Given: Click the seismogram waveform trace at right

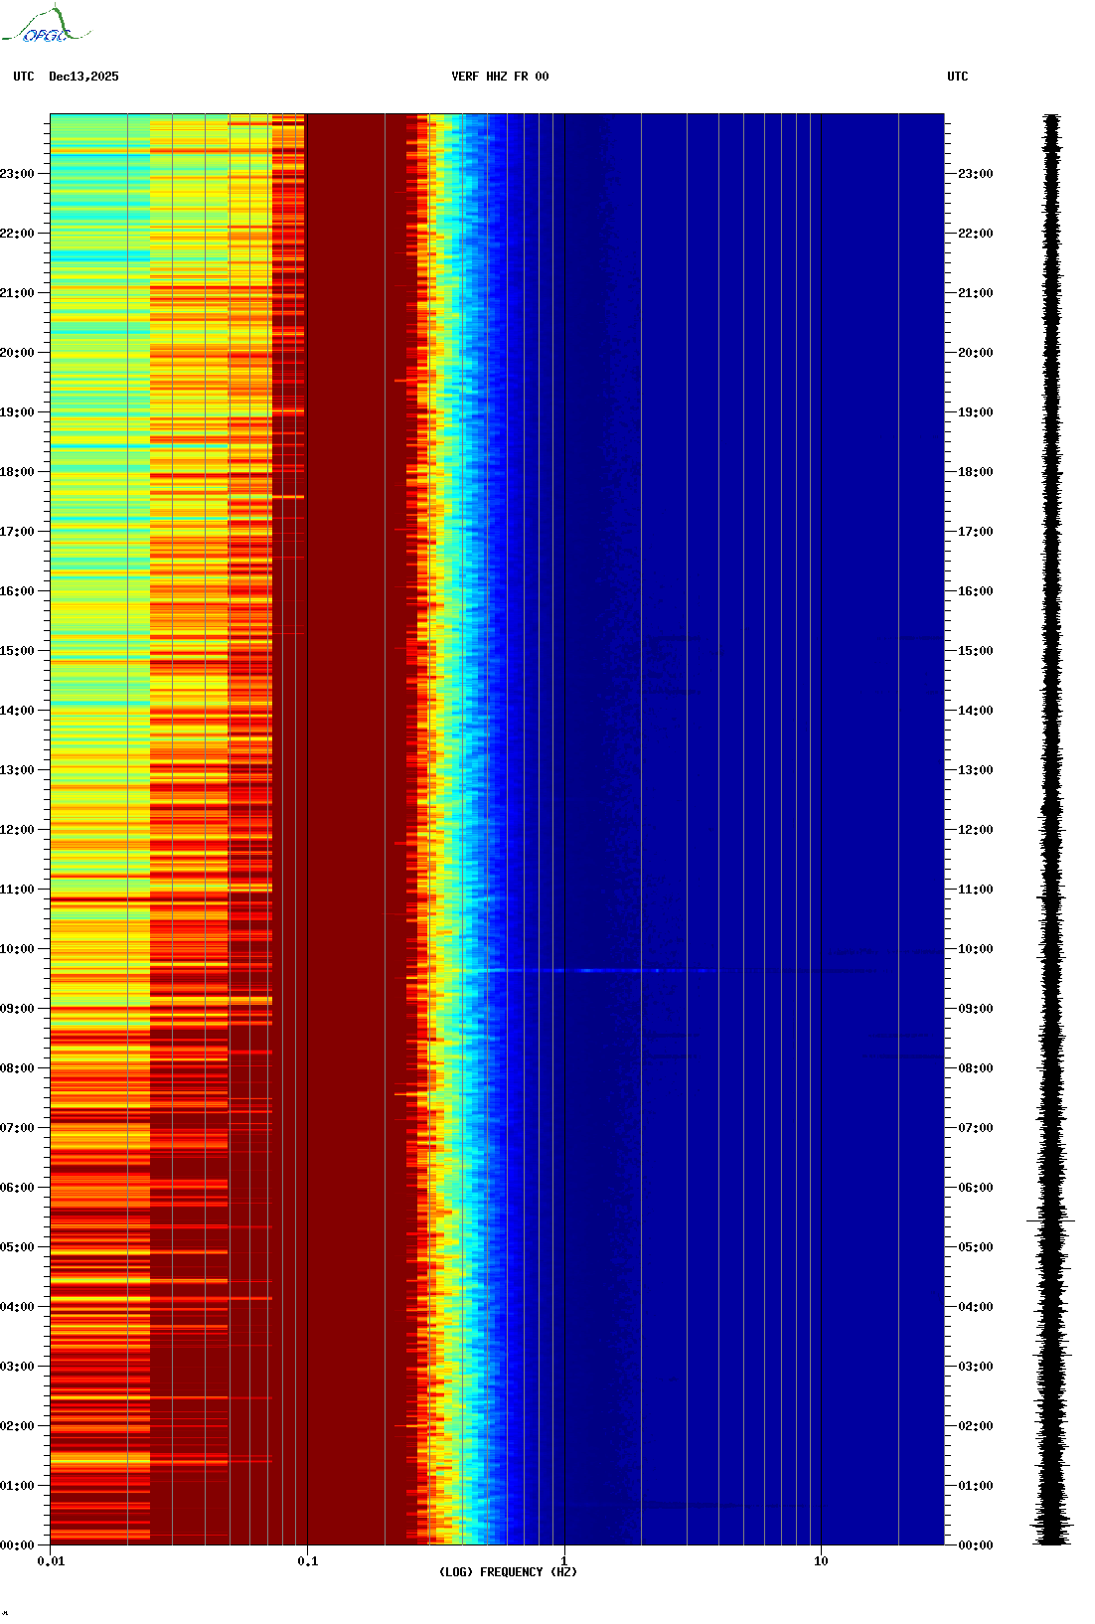Looking at the screenshot, I should pos(1052,795).
